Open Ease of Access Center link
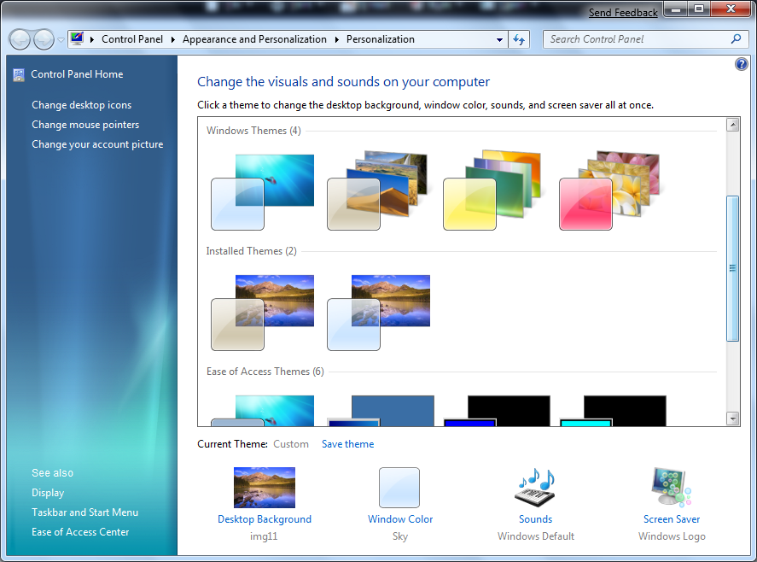The height and width of the screenshot is (562, 757). pos(80,532)
